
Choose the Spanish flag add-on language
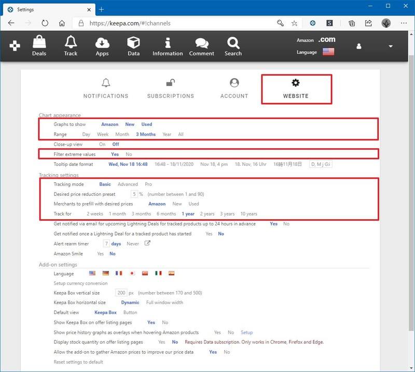click(171, 273)
